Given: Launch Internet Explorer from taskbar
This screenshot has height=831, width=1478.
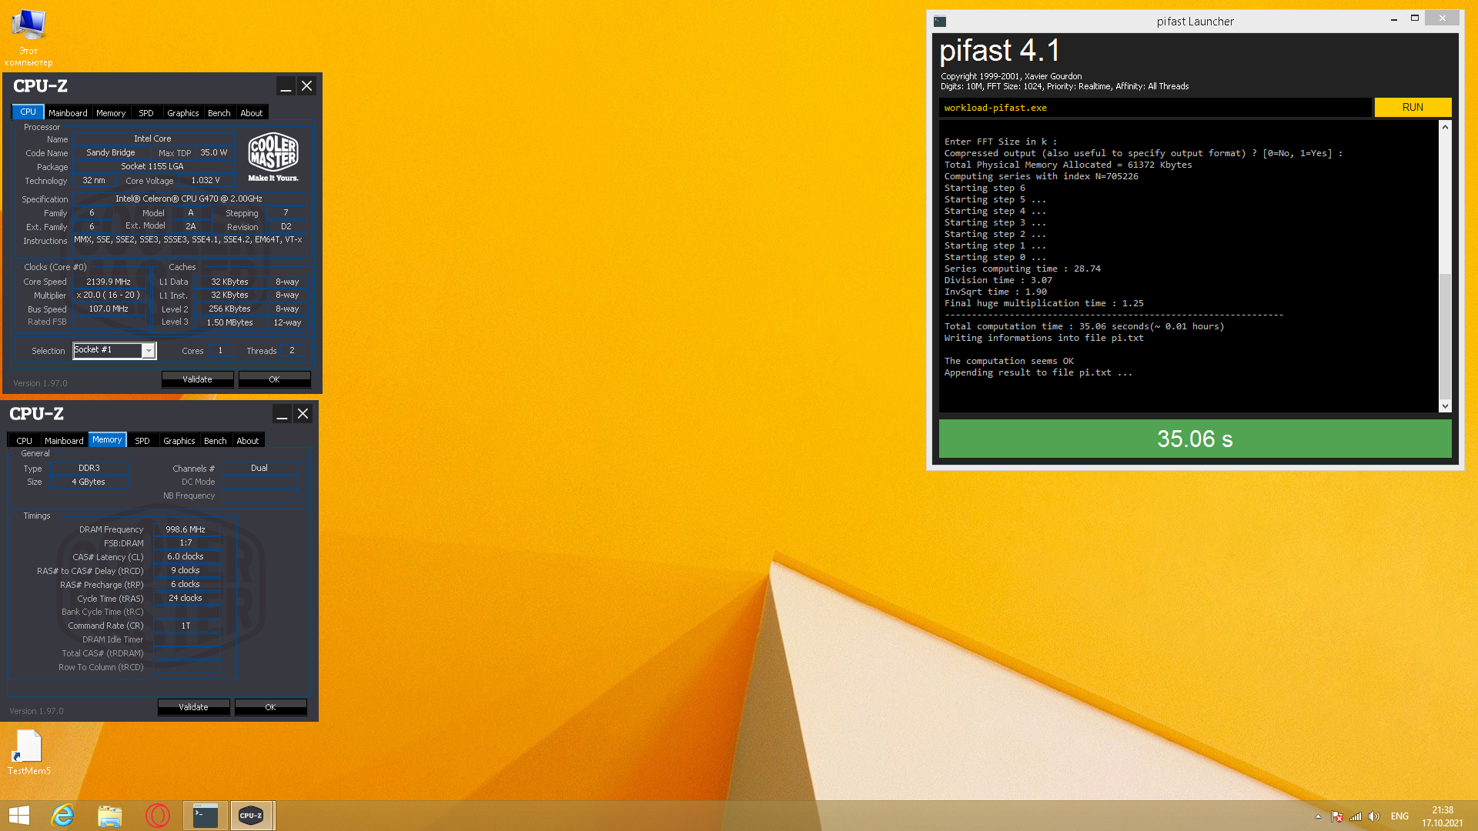Looking at the screenshot, I should (62, 816).
